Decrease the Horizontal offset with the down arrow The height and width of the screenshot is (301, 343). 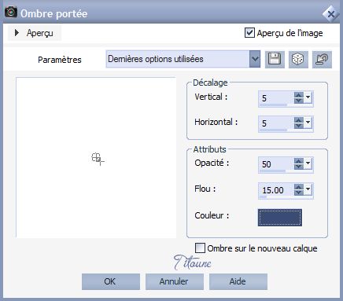tap(299, 126)
